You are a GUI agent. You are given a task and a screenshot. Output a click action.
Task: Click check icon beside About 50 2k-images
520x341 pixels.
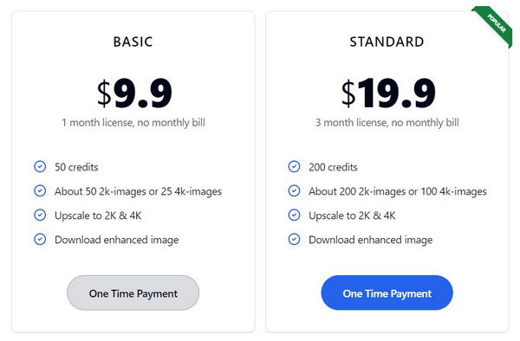pyautogui.click(x=40, y=190)
